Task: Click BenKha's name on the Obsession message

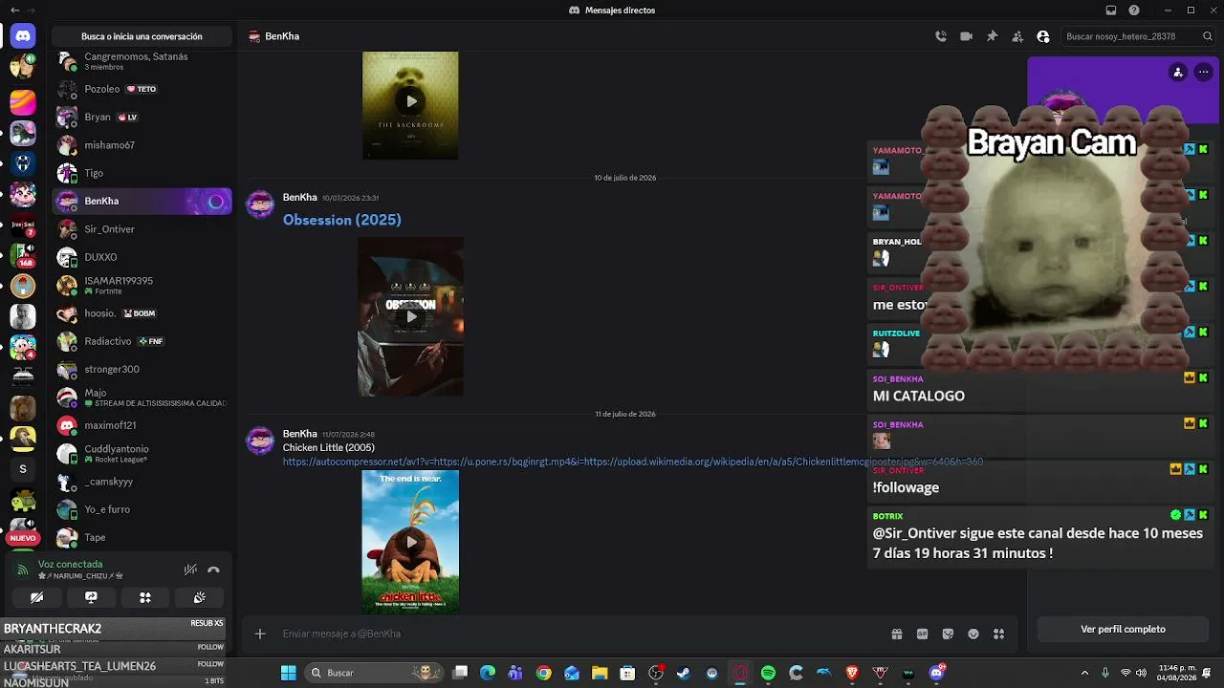Action: [x=299, y=197]
